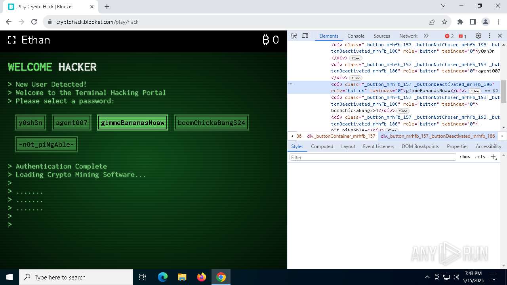Click the issues count badge
Viewport: 507px width, 285px height.
pyautogui.click(x=463, y=36)
